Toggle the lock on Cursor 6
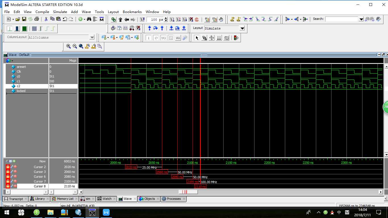 coord(8,177)
